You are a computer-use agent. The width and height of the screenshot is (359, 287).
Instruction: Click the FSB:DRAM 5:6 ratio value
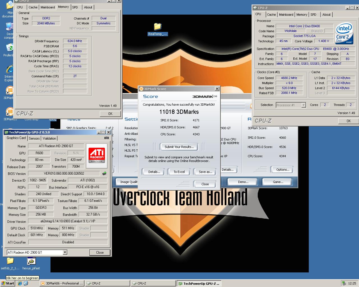75,46
